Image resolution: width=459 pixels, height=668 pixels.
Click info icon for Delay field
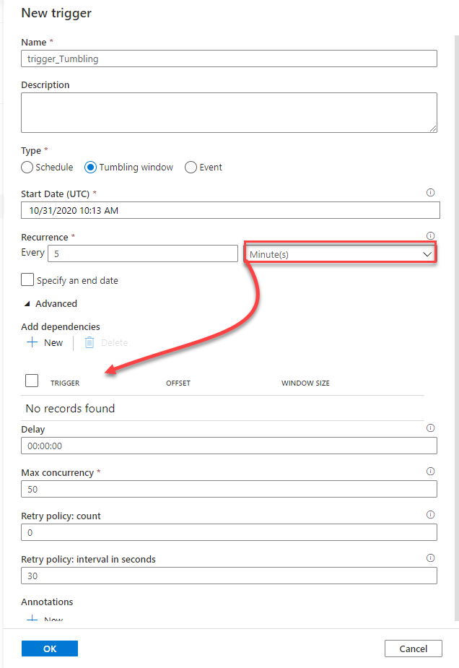click(x=431, y=428)
